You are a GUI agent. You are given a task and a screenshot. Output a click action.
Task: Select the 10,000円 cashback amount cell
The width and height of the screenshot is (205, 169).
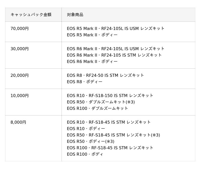pyautogui.click(x=20, y=96)
